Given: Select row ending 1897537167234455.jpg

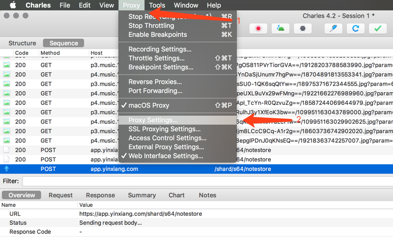Looking at the screenshot, I should pyautogui.click(x=196, y=84).
